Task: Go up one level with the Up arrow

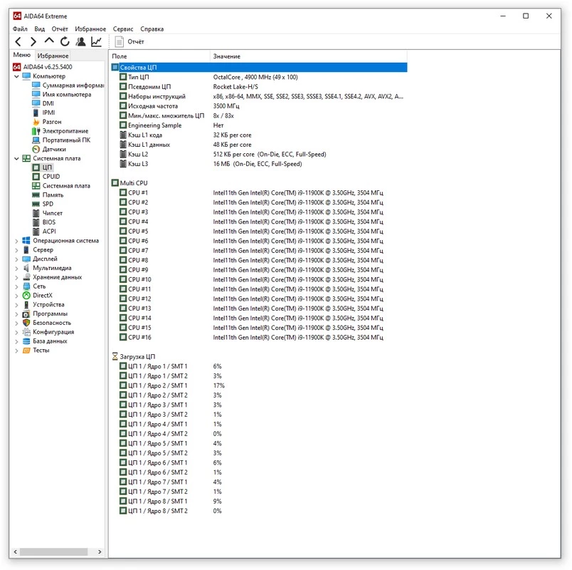Action: coord(49,42)
